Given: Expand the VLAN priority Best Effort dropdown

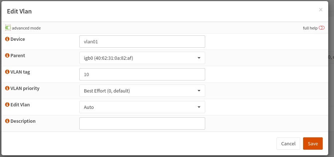Looking at the screenshot, I should (142, 91).
